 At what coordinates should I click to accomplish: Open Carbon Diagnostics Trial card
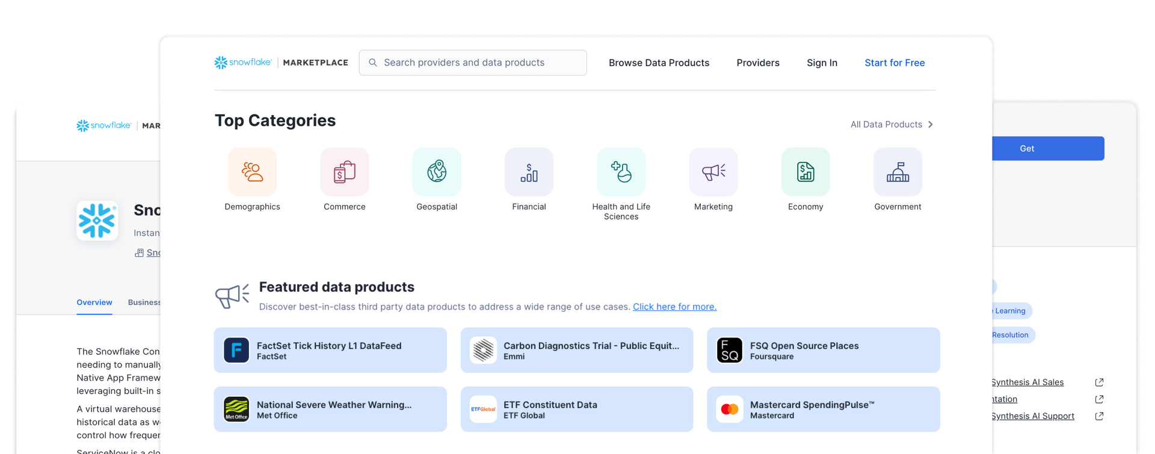(577, 350)
